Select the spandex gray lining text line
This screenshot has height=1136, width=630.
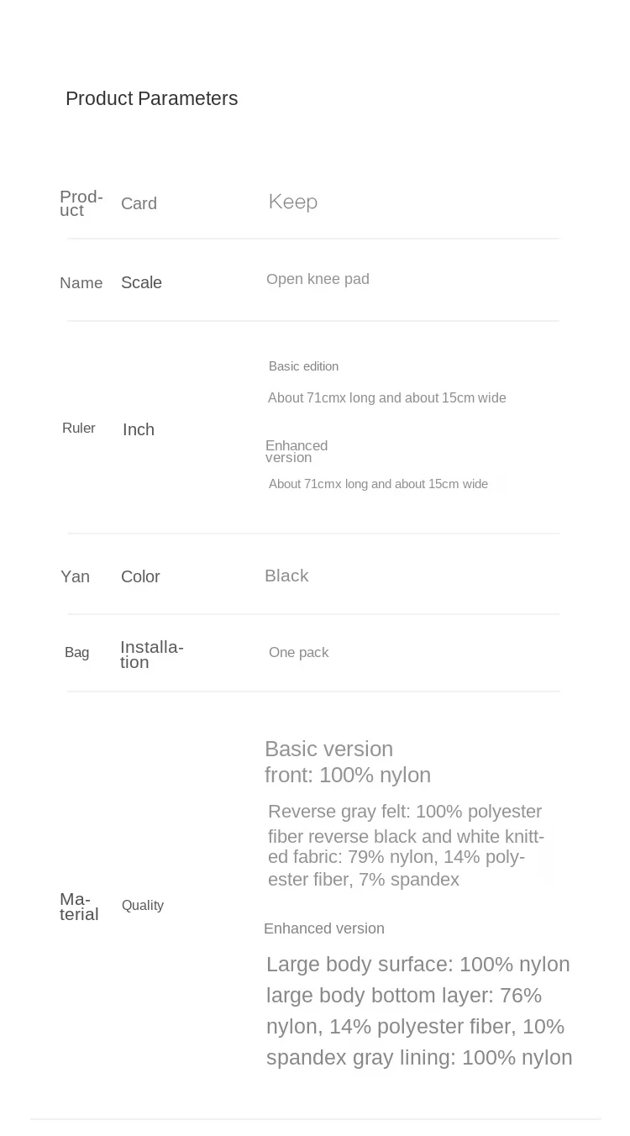419,1057
